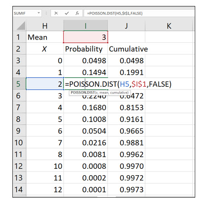Click probability cell 0.0008
The width and height of the screenshot is (204, 204).
pos(86,166)
